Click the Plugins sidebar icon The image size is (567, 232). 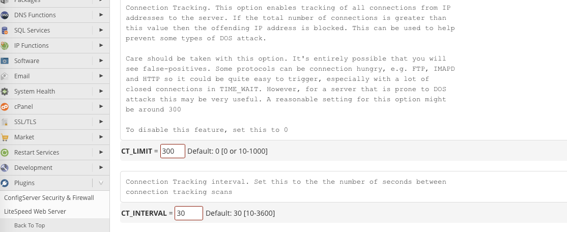pyautogui.click(x=5, y=183)
